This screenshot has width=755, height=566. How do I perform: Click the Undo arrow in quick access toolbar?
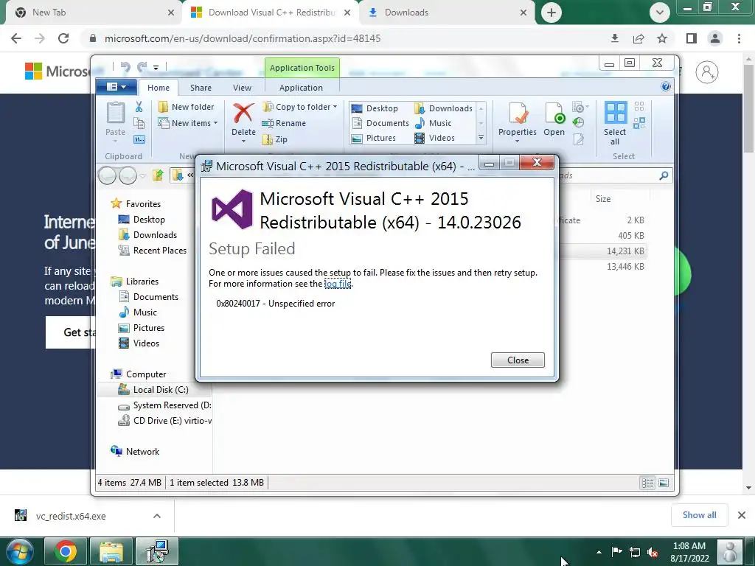click(125, 67)
